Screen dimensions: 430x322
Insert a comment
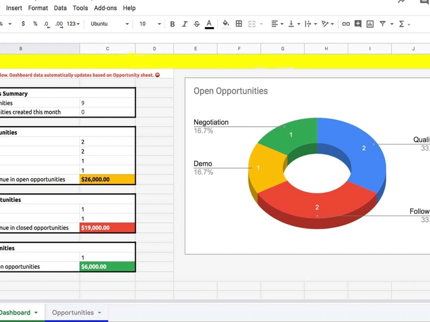pyautogui.click(x=358, y=24)
